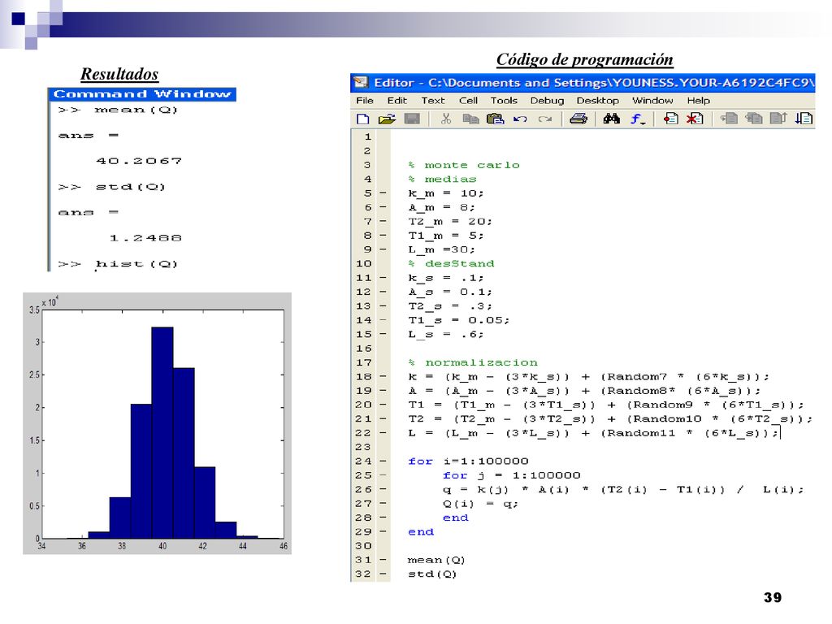Click the Clear all breakpoints icon
Viewport: 832px width, 624px height.
695,119
